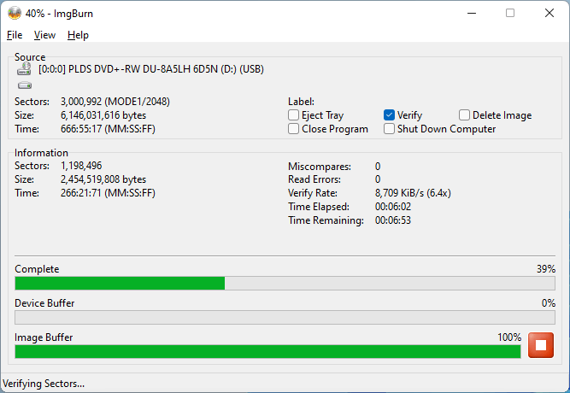Open the File menu
Image resolution: width=570 pixels, height=393 pixels.
click(15, 35)
